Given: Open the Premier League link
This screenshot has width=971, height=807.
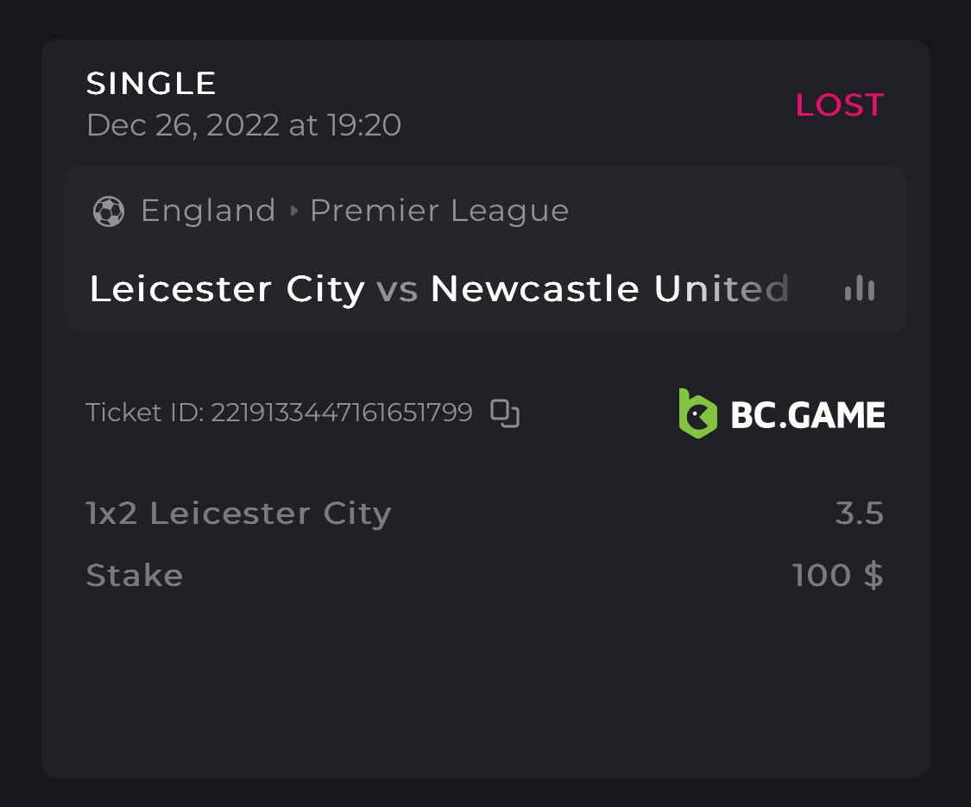Looking at the screenshot, I should pyautogui.click(x=439, y=211).
